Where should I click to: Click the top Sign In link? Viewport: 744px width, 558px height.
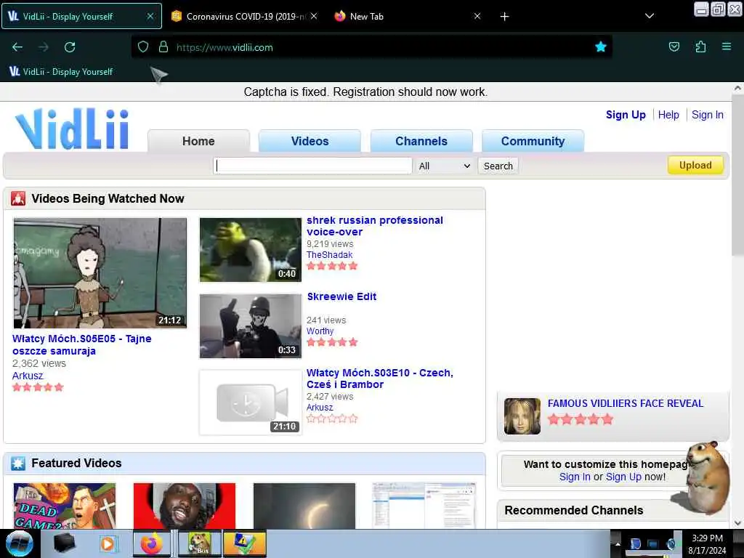[x=707, y=115]
